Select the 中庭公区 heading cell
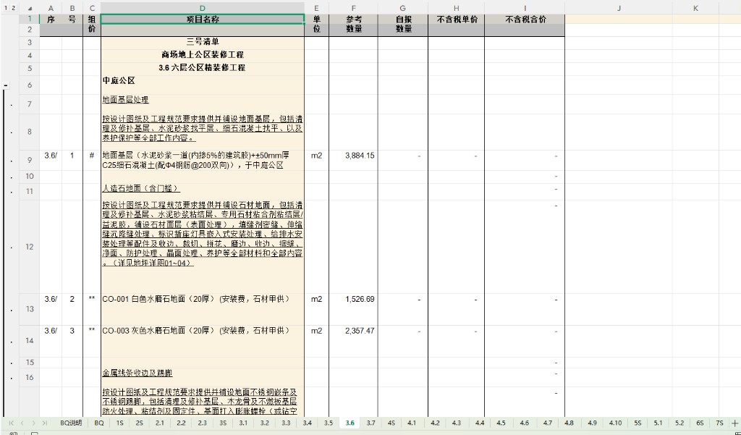This screenshot has height=435, width=741. click(x=203, y=84)
